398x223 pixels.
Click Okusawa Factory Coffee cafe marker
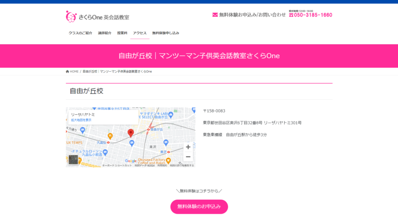tap(168, 161)
